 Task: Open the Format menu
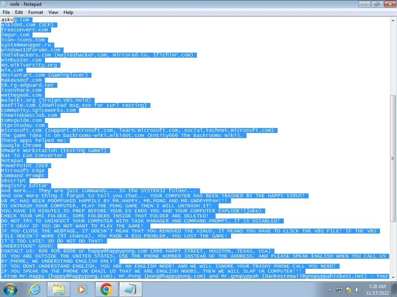click(x=35, y=12)
